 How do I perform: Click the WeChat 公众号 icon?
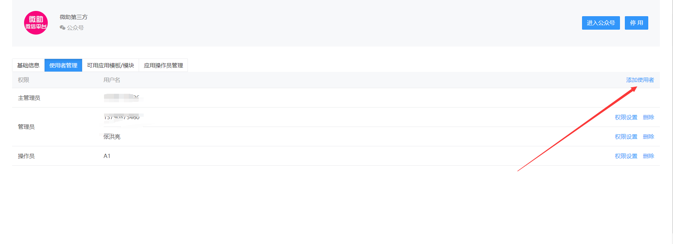point(63,28)
